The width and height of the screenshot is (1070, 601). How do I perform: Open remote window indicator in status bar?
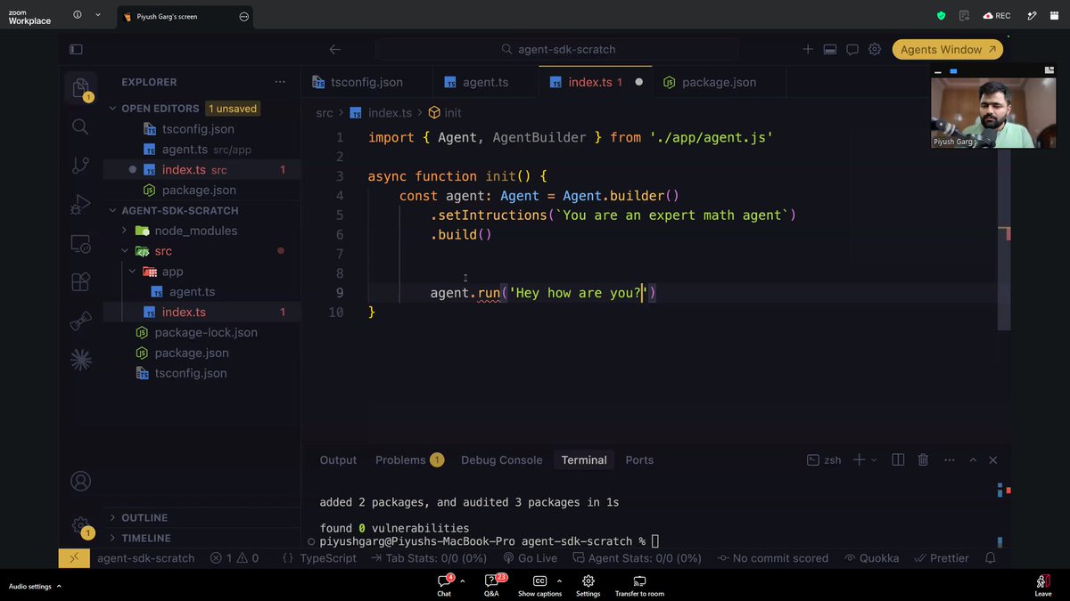(x=74, y=558)
